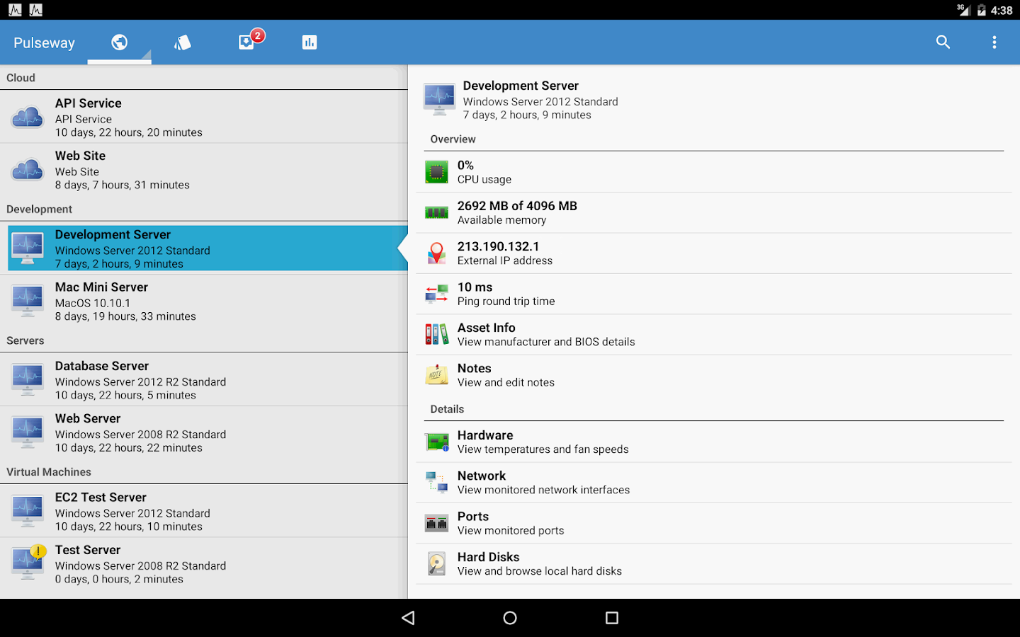1020x637 pixels.
Task: Open the CPU usage monitor icon
Action: pos(437,171)
